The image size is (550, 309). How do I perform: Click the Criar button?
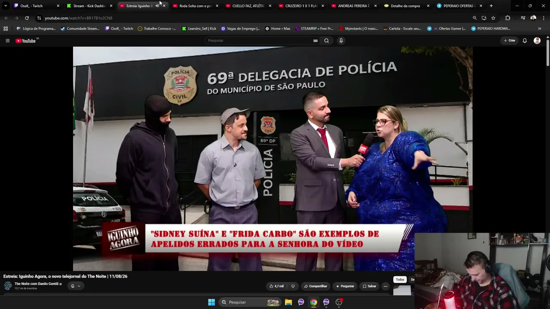click(x=510, y=41)
